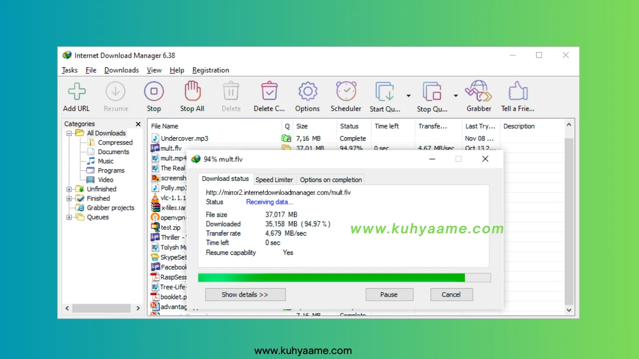This screenshot has height=359, width=639.
Task: Select the Compressed category
Action: (x=115, y=143)
